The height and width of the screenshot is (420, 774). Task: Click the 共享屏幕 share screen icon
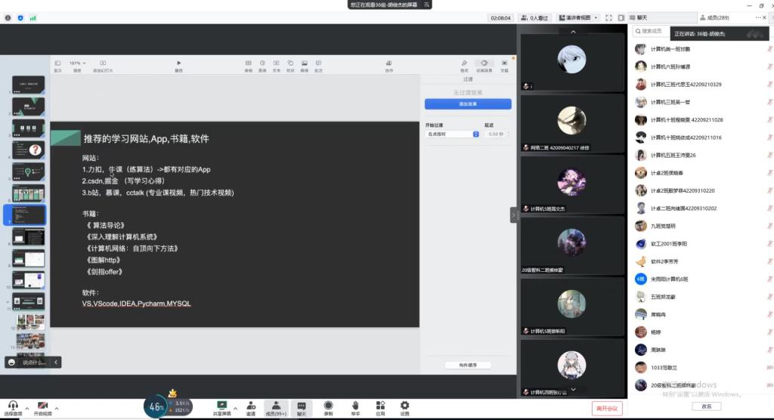point(222,405)
